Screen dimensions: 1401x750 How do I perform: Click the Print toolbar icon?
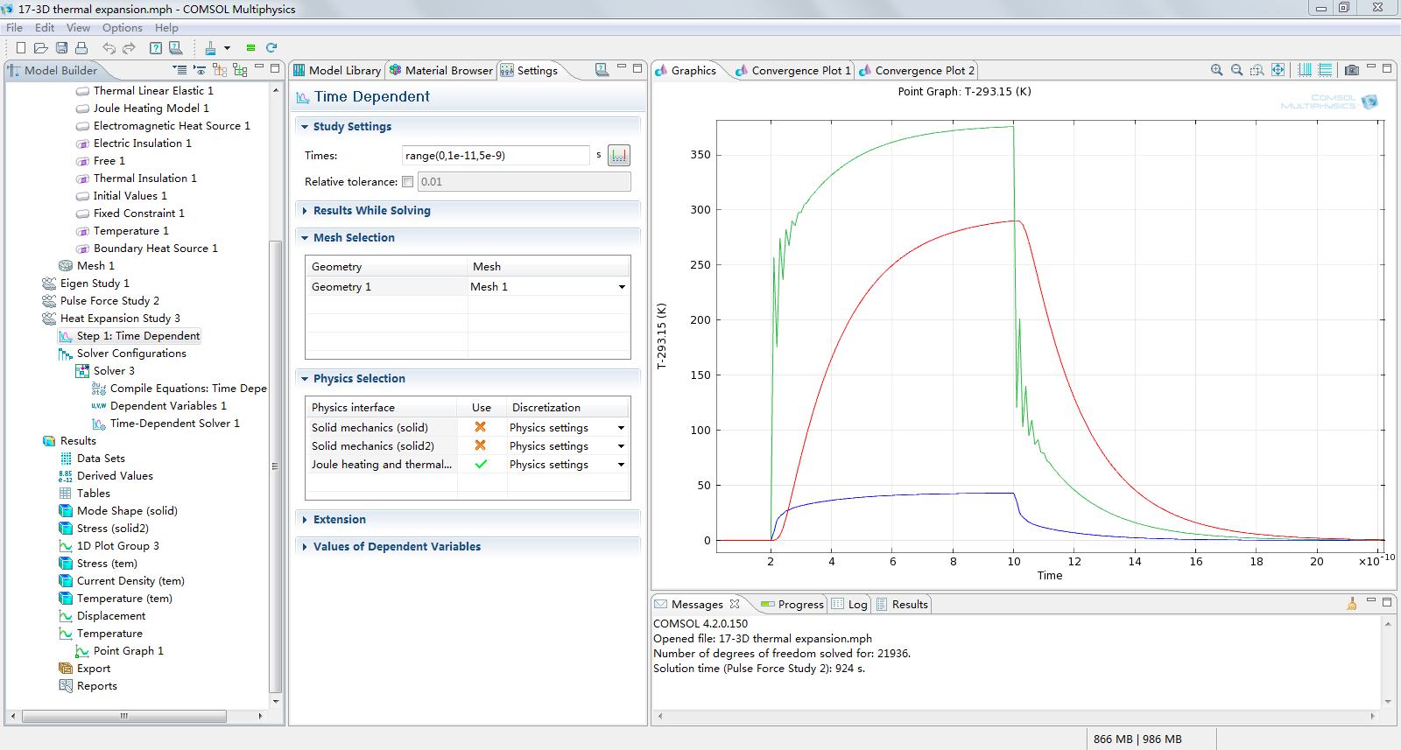pos(81,48)
